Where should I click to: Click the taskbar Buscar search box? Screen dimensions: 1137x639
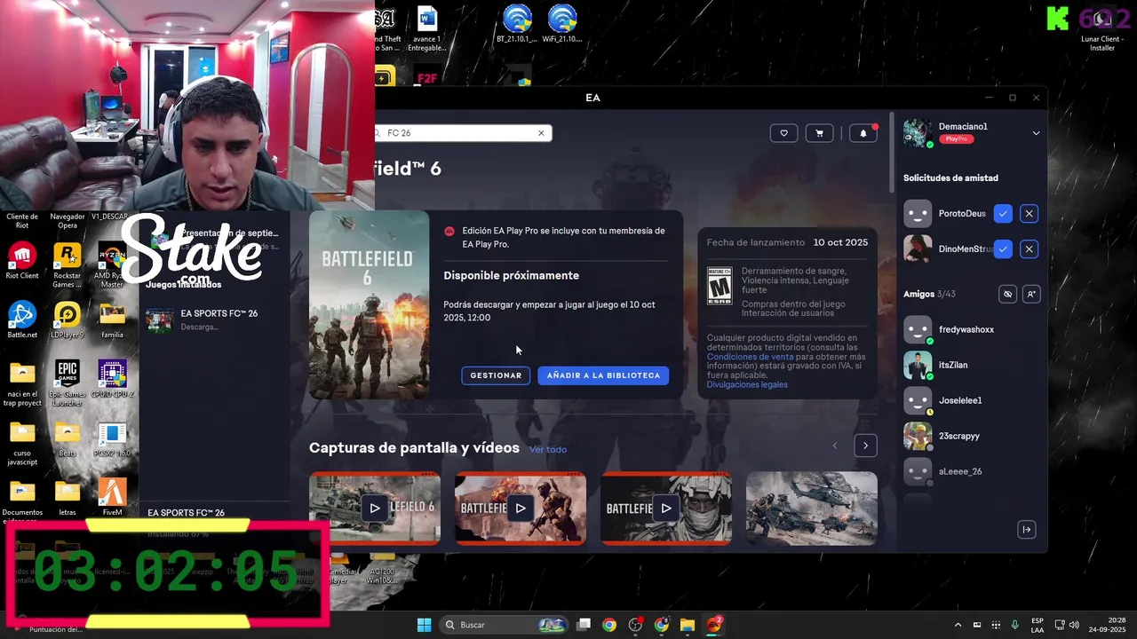coord(505,625)
